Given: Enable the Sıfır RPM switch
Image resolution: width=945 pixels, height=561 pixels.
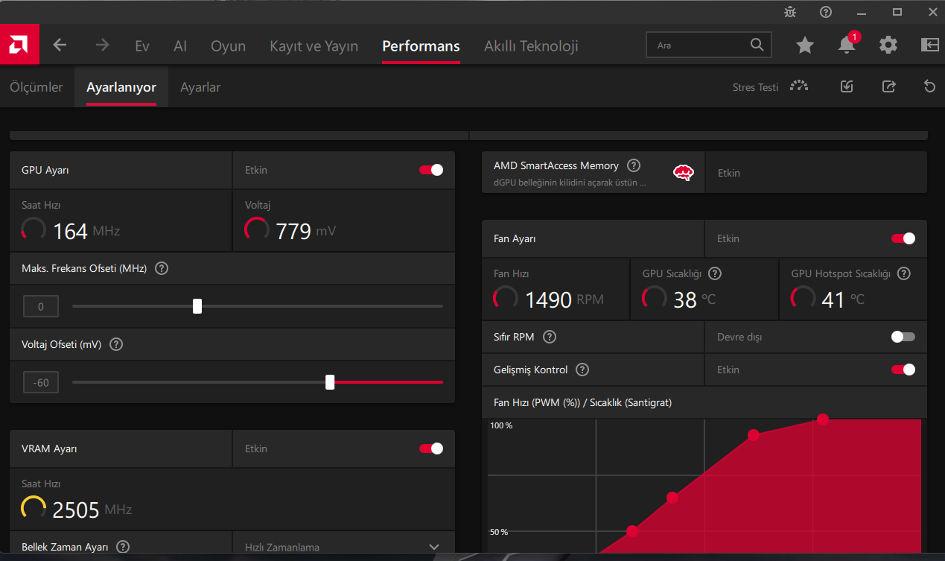Looking at the screenshot, I should point(903,337).
